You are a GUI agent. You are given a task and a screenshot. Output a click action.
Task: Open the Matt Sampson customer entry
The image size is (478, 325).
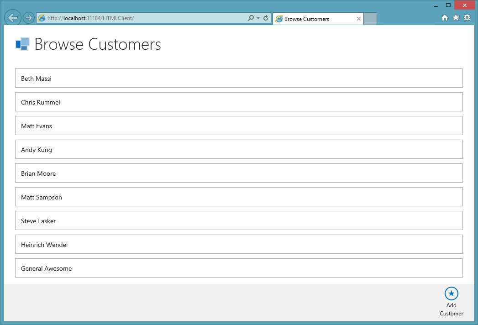239,197
